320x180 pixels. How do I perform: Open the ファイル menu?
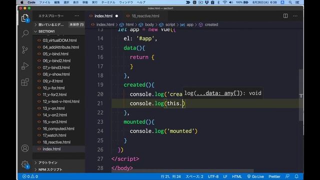(44, 2)
